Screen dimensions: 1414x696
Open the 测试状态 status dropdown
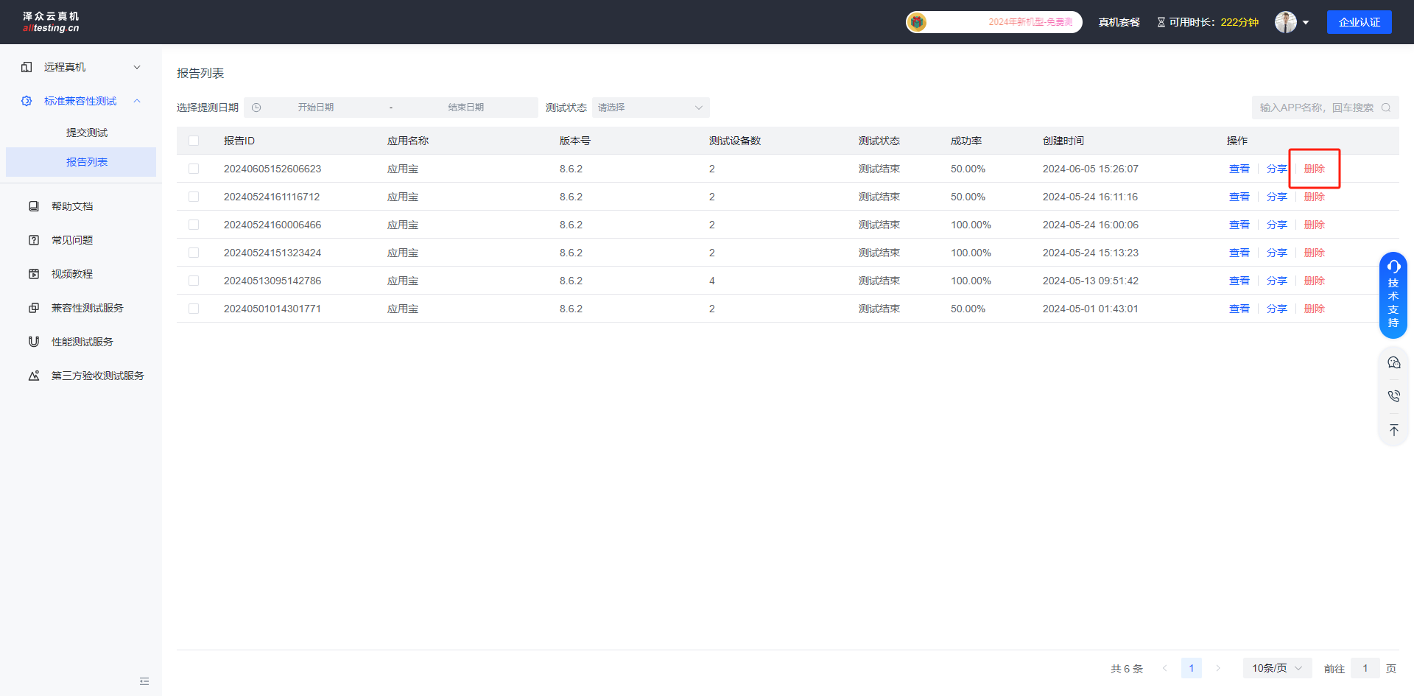650,108
